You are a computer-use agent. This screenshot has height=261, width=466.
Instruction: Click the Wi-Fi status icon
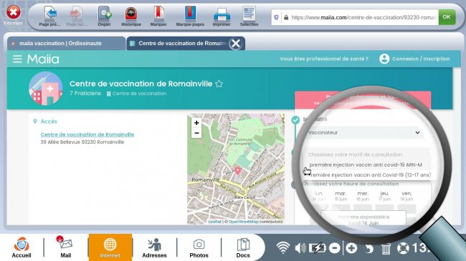coord(282,247)
